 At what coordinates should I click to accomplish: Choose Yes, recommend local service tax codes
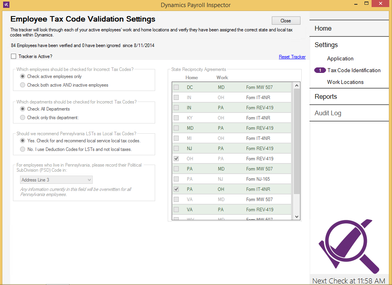tap(22, 141)
